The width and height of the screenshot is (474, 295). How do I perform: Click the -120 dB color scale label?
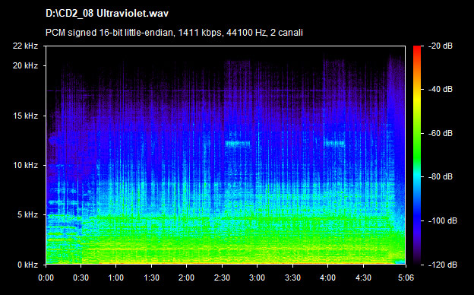point(443,265)
